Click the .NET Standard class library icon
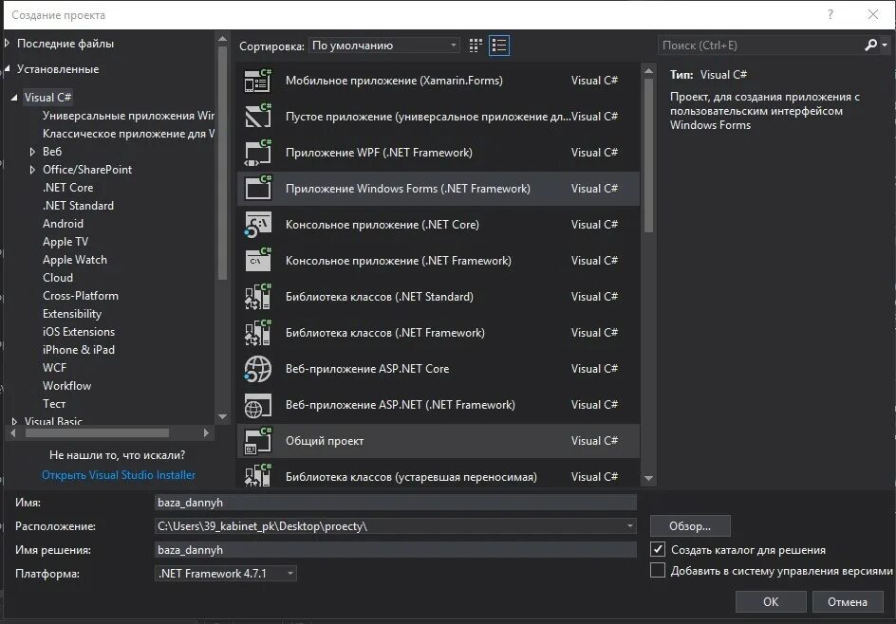 click(x=258, y=296)
